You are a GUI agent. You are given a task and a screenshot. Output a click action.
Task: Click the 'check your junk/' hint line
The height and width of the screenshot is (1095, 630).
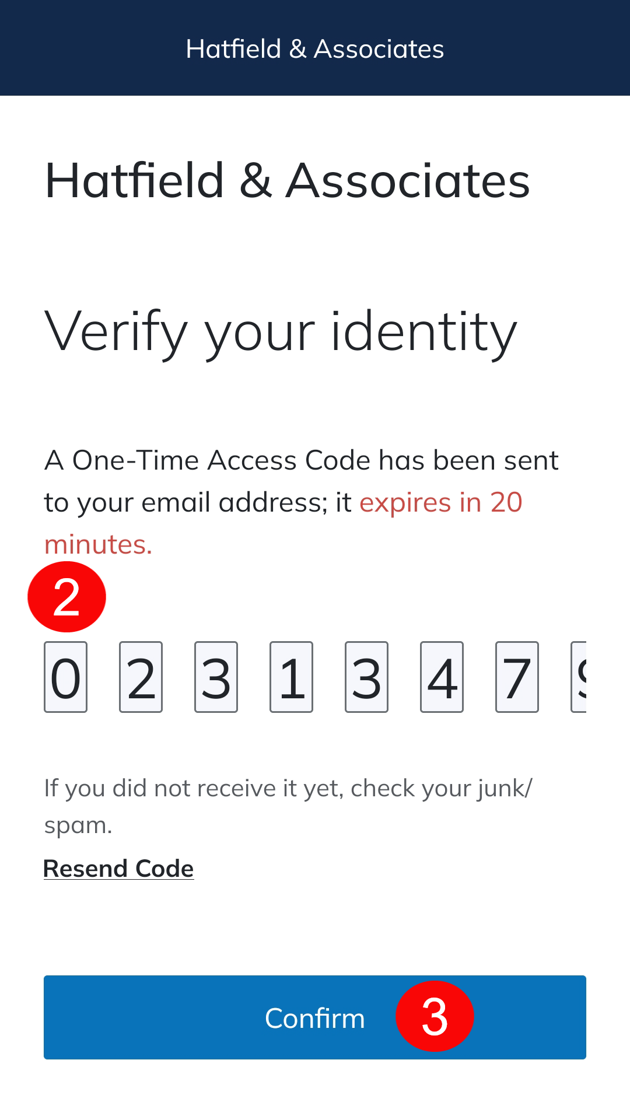tap(441, 788)
